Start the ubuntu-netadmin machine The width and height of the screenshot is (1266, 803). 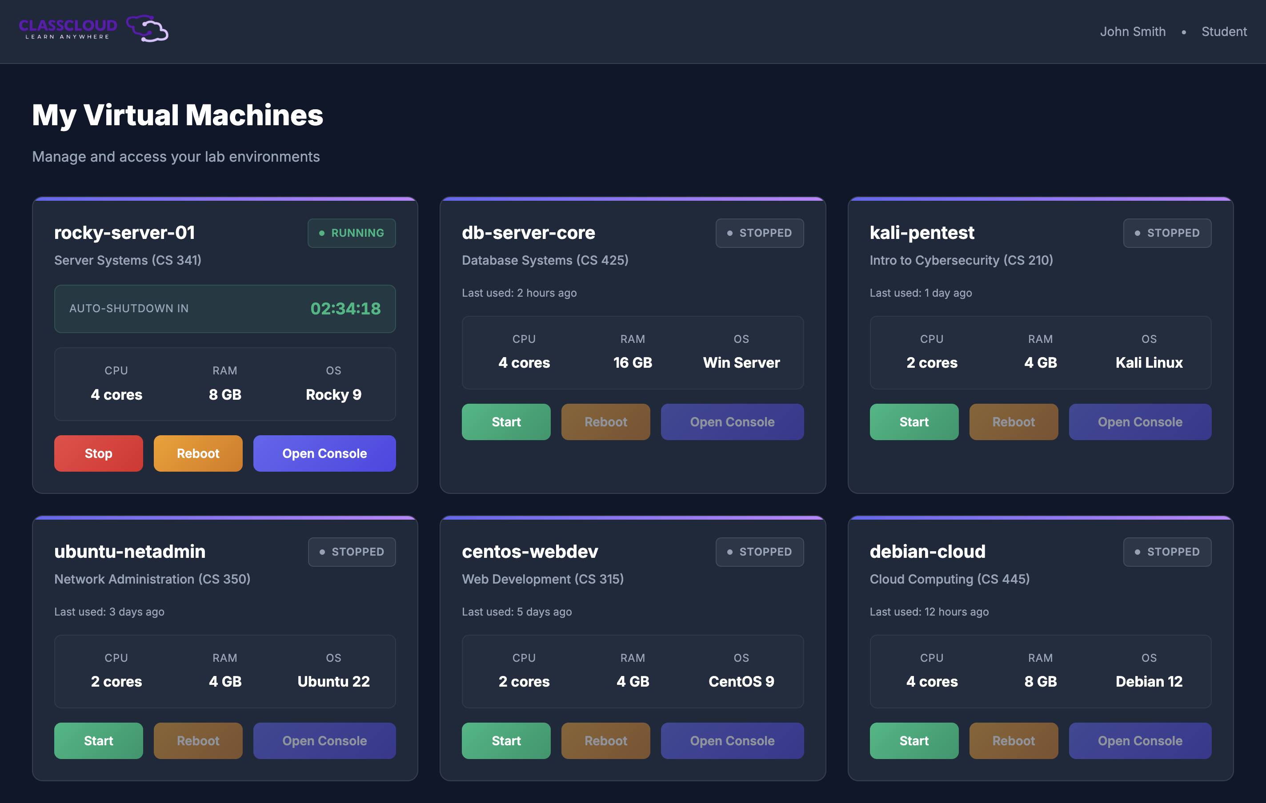click(x=98, y=740)
